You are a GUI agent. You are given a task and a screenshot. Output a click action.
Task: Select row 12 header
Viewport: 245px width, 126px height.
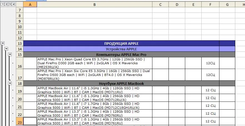tap(19, 38)
